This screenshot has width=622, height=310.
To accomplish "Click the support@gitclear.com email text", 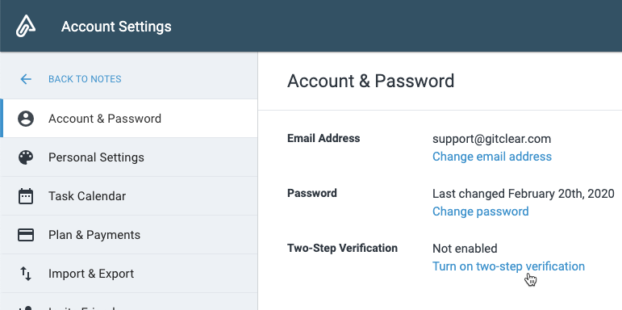I will click(x=491, y=139).
